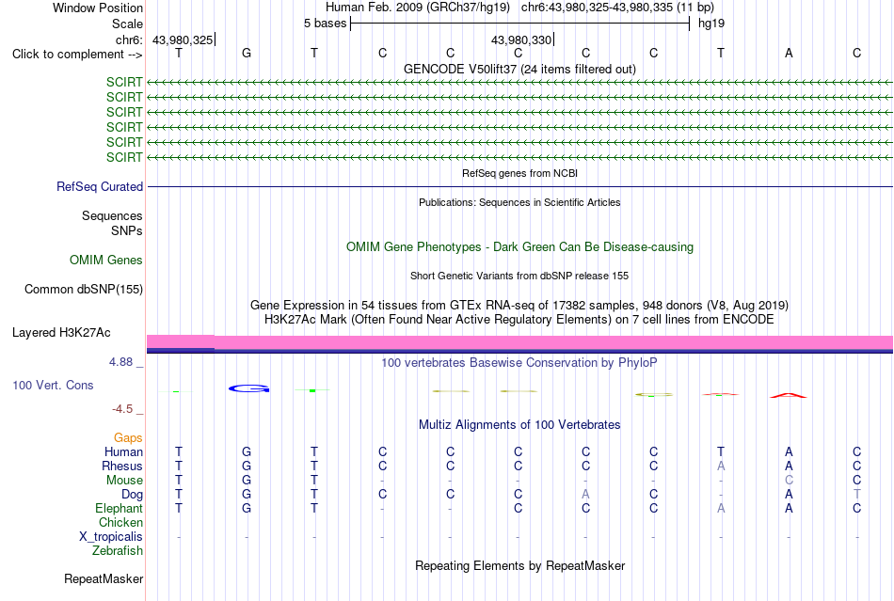The image size is (894, 601).
Task: Click the Common dbSNP(155) label
Action: (83, 290)
